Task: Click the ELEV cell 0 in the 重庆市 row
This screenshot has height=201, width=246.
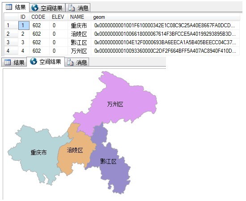Action: (x=59, y=25)
